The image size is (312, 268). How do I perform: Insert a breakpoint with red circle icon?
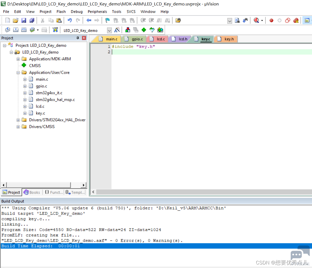(271, 20)
